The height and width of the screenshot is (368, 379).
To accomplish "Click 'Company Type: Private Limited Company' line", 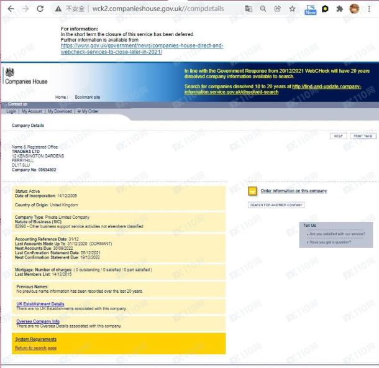I will tap(52, 217).
